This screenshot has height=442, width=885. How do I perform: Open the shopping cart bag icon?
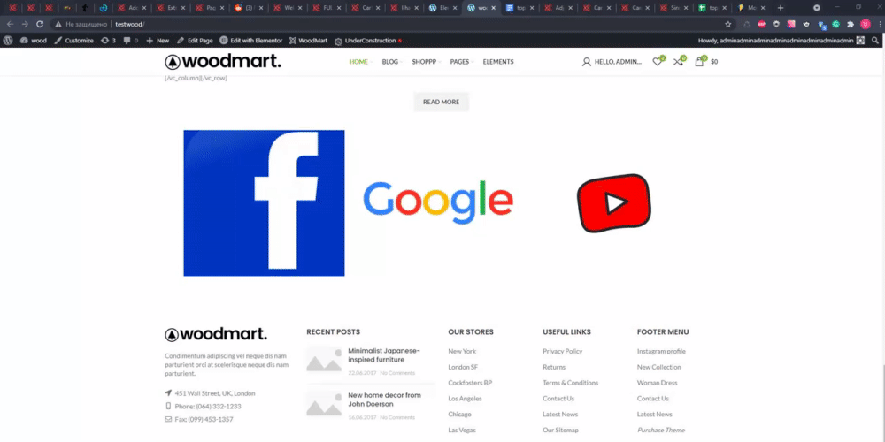coord(699,62)
